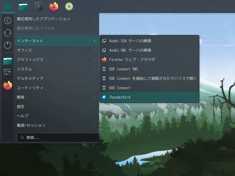Click the Firefox icon in Internet submenu
Viewport: 235px width, 176px height.
coord(104,60)
